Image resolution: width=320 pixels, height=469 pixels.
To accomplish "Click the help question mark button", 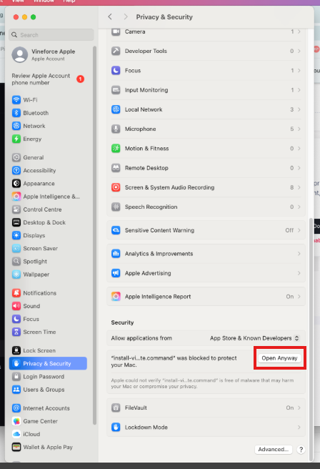I will [x=301, y=449].
